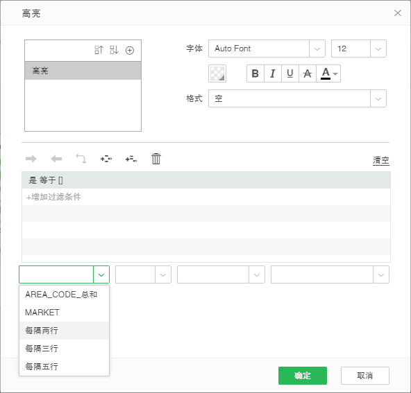This screenshot has height=393, width=411.
Task: Add a child condition group
Action: pyautogui.click(x=131, y=159)
